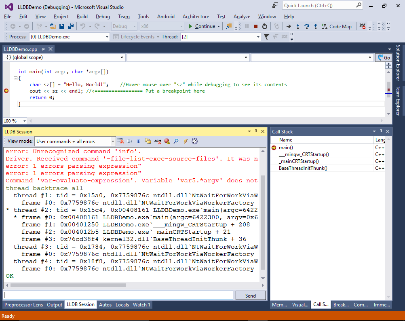This screenshot has width=405, height=321.
Task: Click the Step Over icon
Action: (307, 26)
